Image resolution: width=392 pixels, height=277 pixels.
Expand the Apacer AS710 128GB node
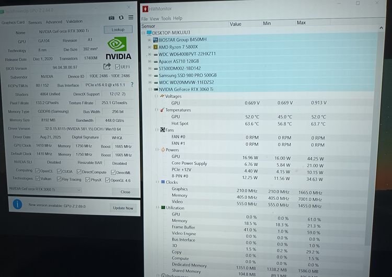point(150,61)
